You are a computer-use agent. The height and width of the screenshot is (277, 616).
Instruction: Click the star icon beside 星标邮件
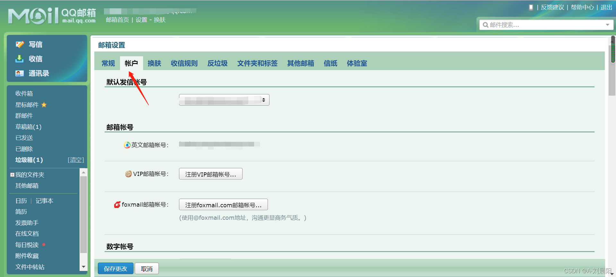[44, 105]
